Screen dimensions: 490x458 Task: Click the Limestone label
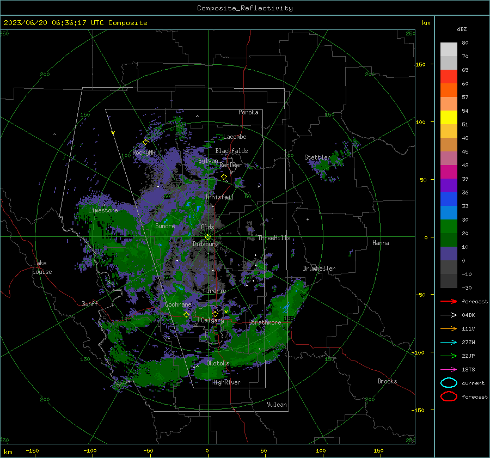(103, 210)
